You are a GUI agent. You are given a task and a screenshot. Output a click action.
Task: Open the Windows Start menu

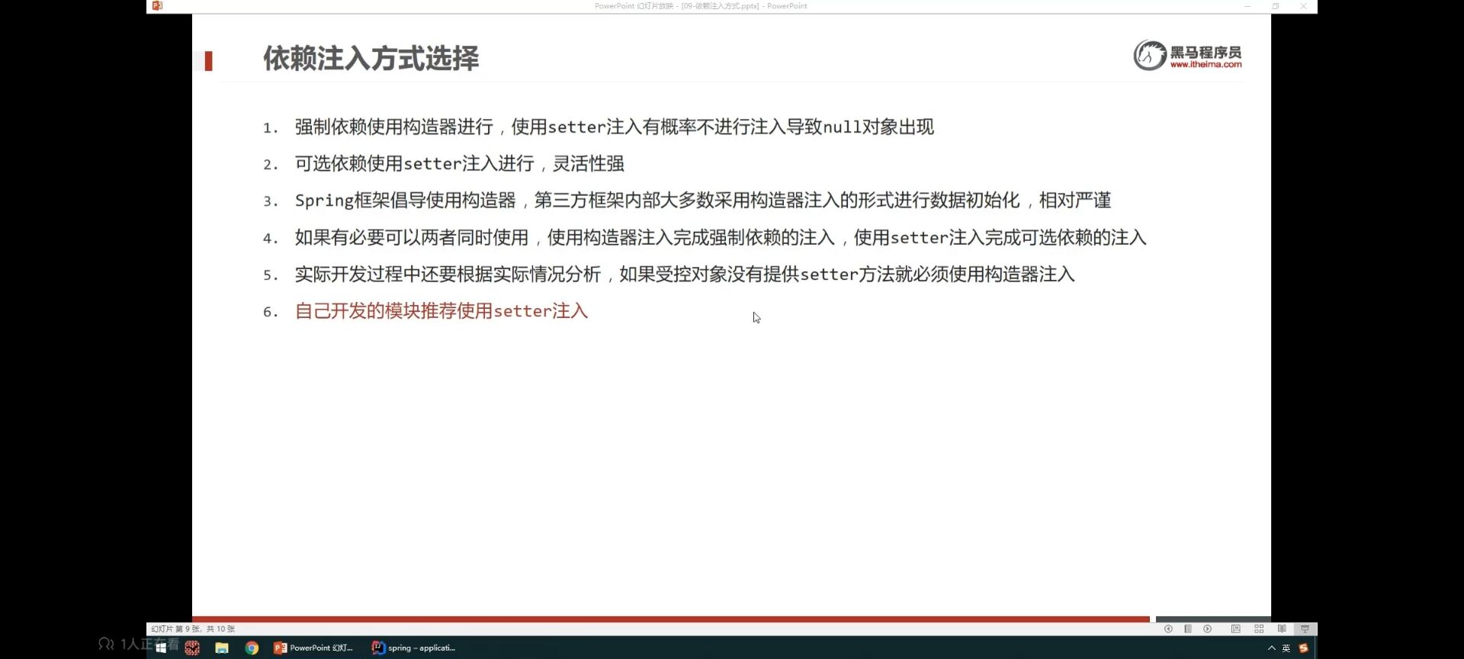click(161, 648)
